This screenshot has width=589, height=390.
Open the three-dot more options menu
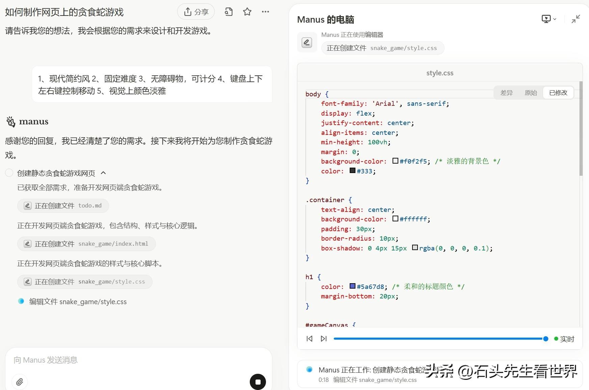266,12
